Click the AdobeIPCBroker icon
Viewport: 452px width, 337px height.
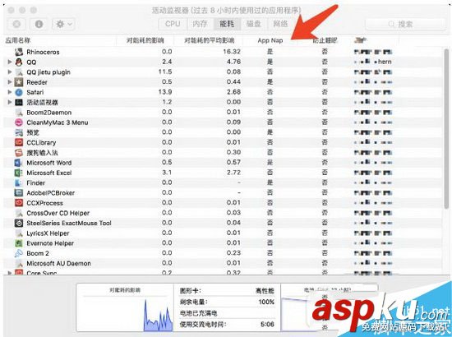[x=19, y=193]
